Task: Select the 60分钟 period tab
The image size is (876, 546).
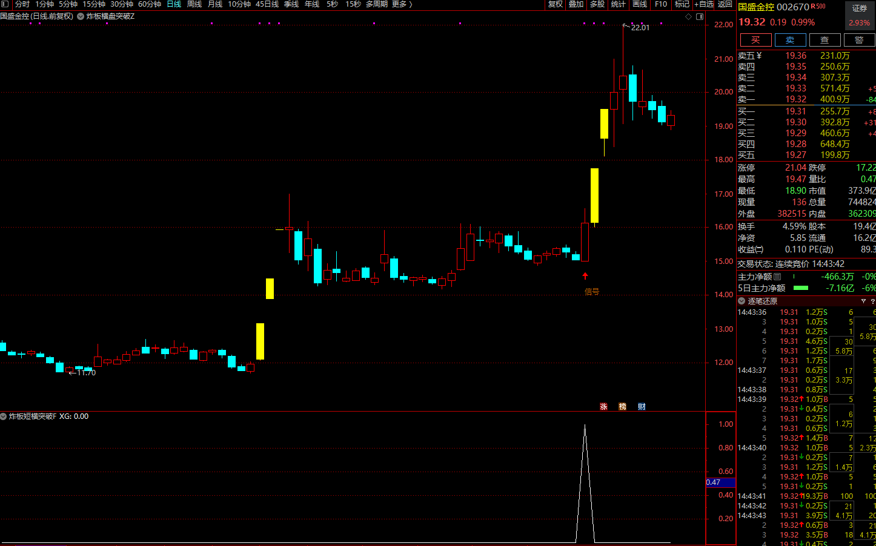Action: (150, 4)
